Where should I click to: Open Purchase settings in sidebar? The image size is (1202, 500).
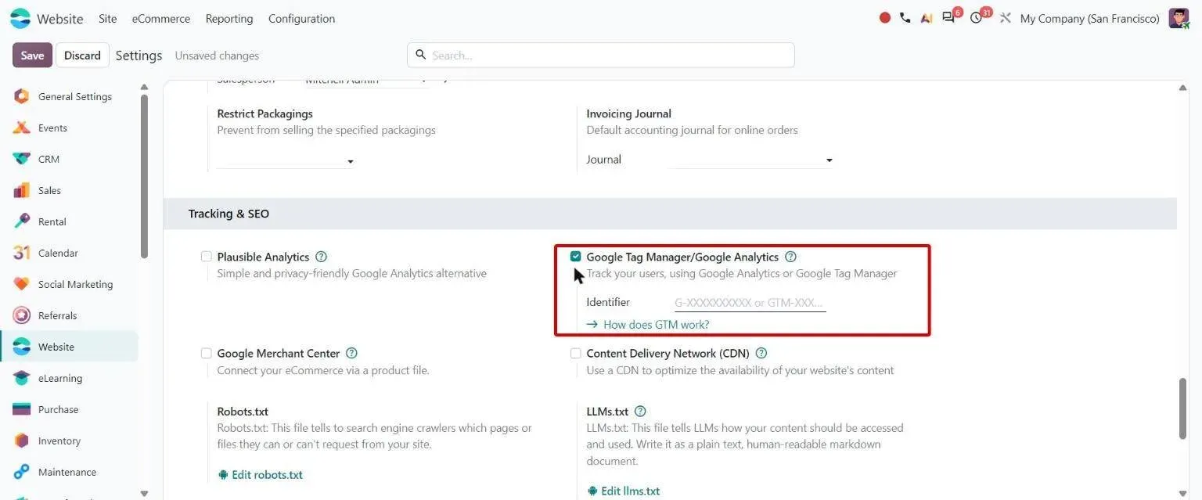click(x=58, y=409)
